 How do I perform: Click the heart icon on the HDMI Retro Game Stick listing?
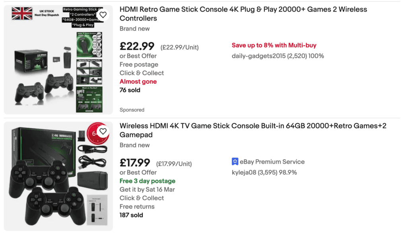click(x=103, y=15)
